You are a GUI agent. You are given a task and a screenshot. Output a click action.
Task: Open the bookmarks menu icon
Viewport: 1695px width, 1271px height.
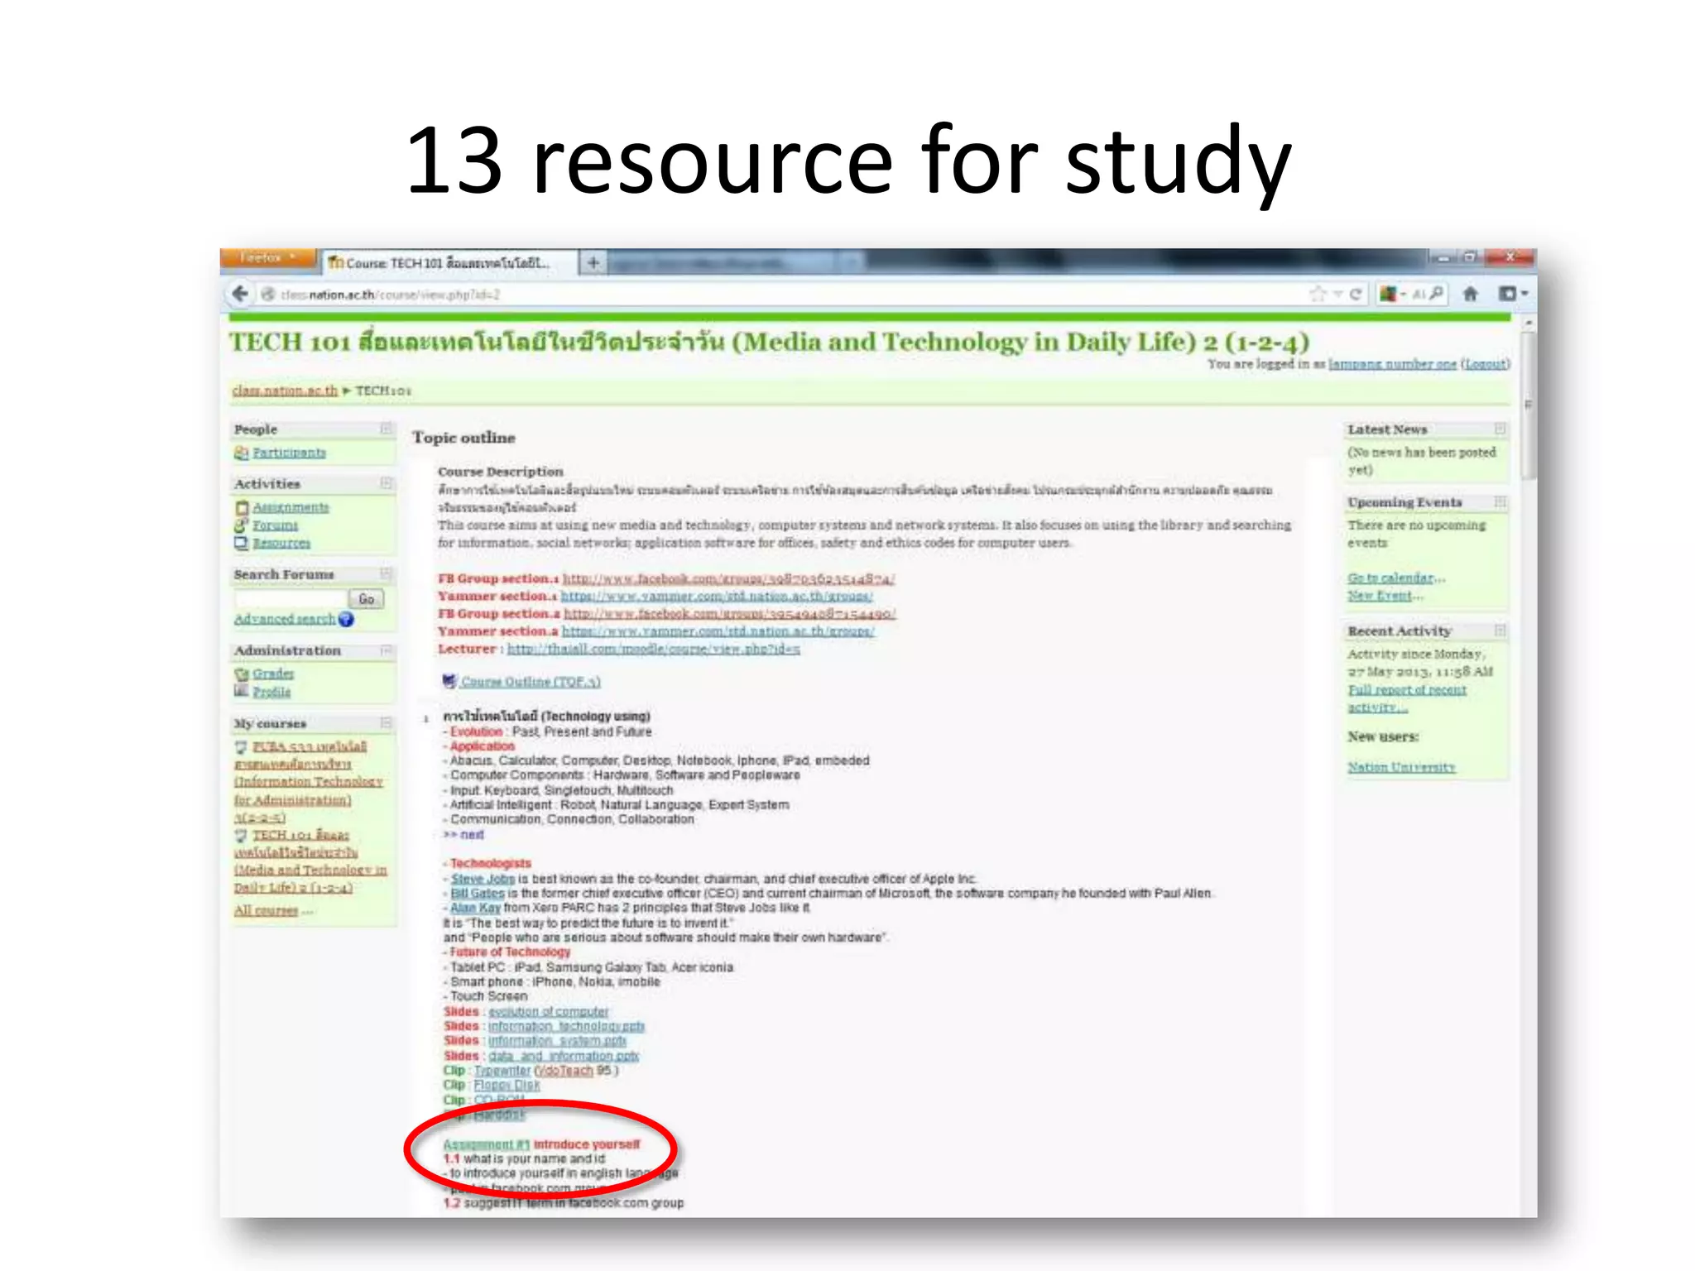point(1512,294)
